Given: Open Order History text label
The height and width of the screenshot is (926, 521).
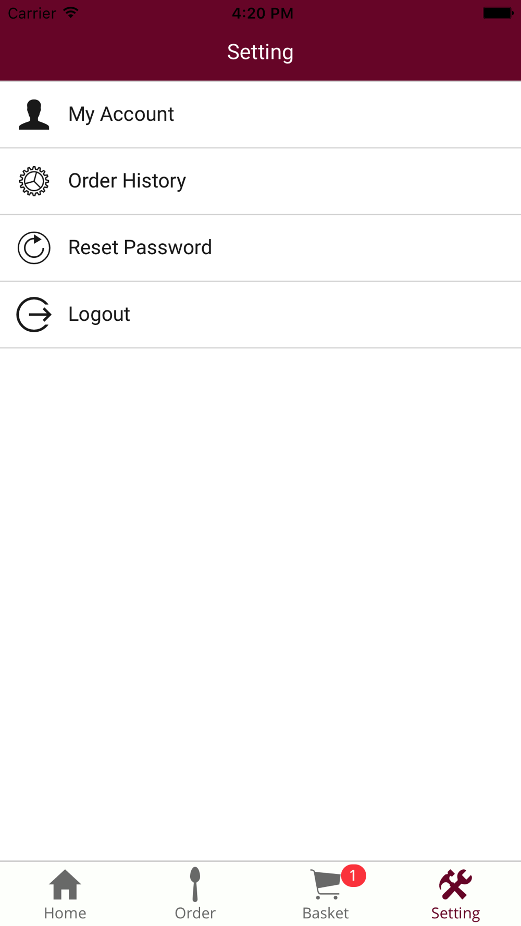Looking at the screenshot, I should tap(127, 181).
